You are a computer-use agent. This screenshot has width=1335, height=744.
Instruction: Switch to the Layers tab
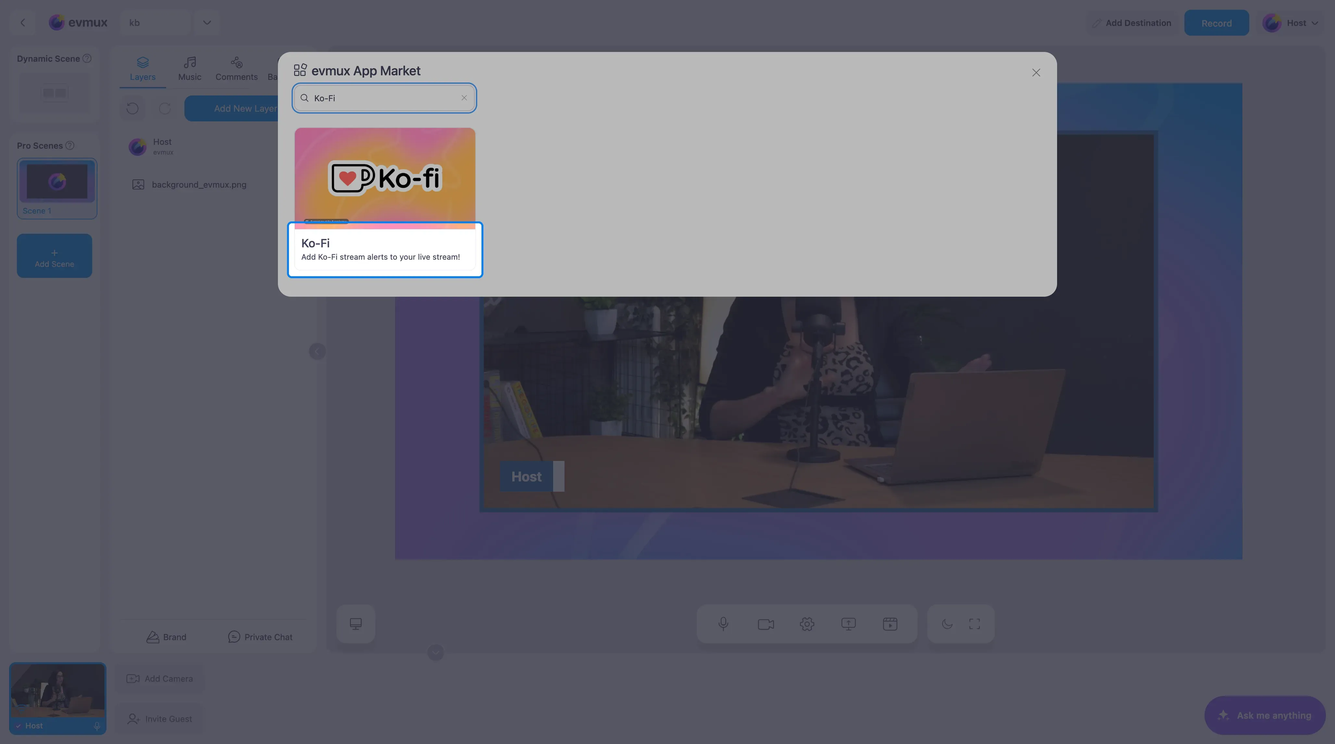pos(143,69)
